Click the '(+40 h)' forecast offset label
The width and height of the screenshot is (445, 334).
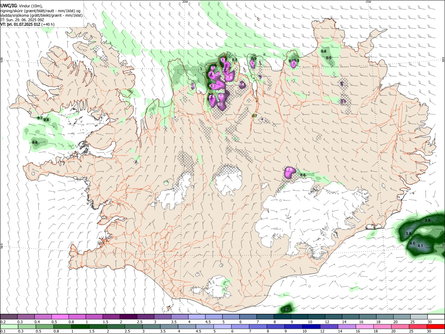tap(48, 24)
